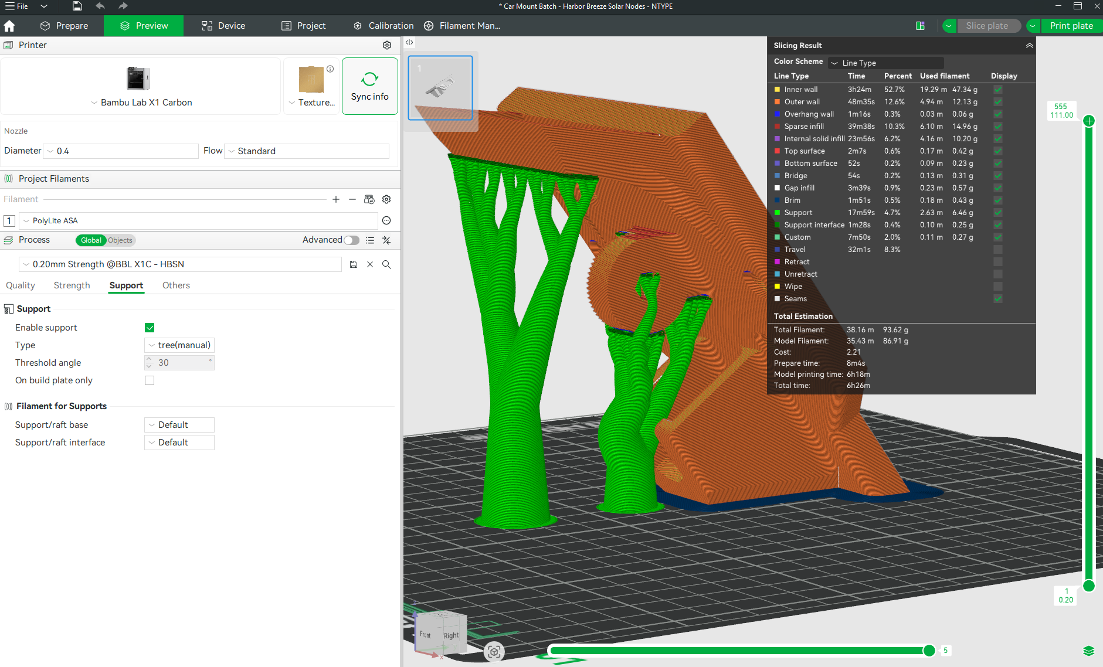Hide Support lines in display
The width and height of the screenshot is (1103, 667).
pos(998,213)
